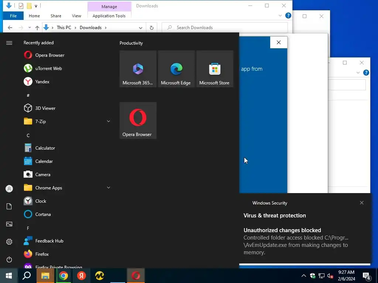Open taskbar Search magnifier
Screen dimensions: 378x283
click(x=27, y=276)
